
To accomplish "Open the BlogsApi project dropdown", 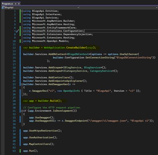I will point(78,7).
